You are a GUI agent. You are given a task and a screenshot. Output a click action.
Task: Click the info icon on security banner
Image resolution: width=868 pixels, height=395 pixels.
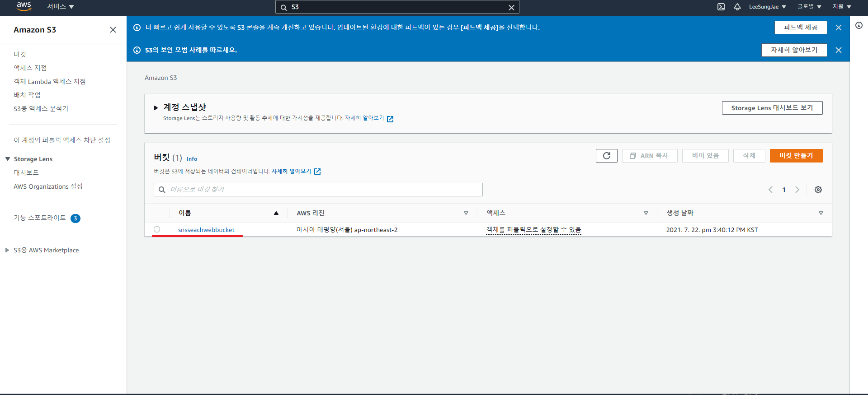click(x=137, y=50)
